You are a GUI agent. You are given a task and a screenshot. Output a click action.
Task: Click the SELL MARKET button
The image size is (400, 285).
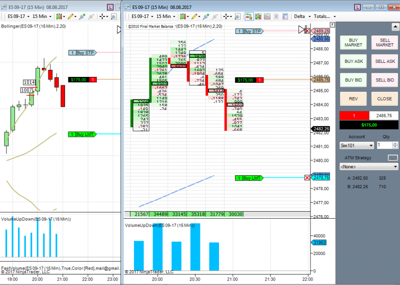[x=384, y=42]
